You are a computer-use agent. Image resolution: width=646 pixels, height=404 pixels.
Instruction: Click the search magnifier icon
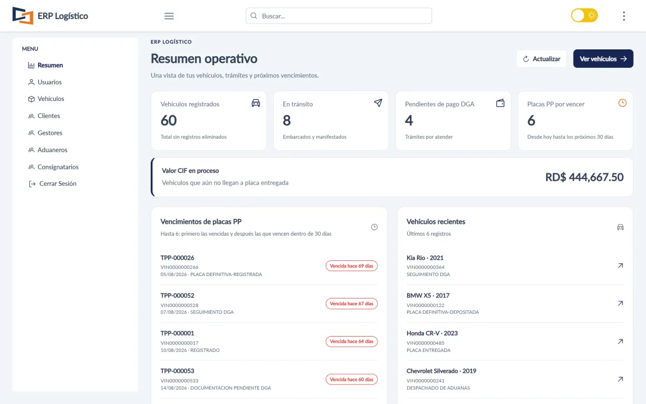click(254, 16)
